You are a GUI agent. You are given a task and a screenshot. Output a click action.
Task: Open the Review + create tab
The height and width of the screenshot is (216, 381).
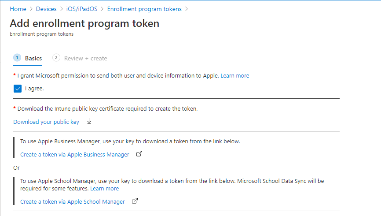tap(85, 58)
